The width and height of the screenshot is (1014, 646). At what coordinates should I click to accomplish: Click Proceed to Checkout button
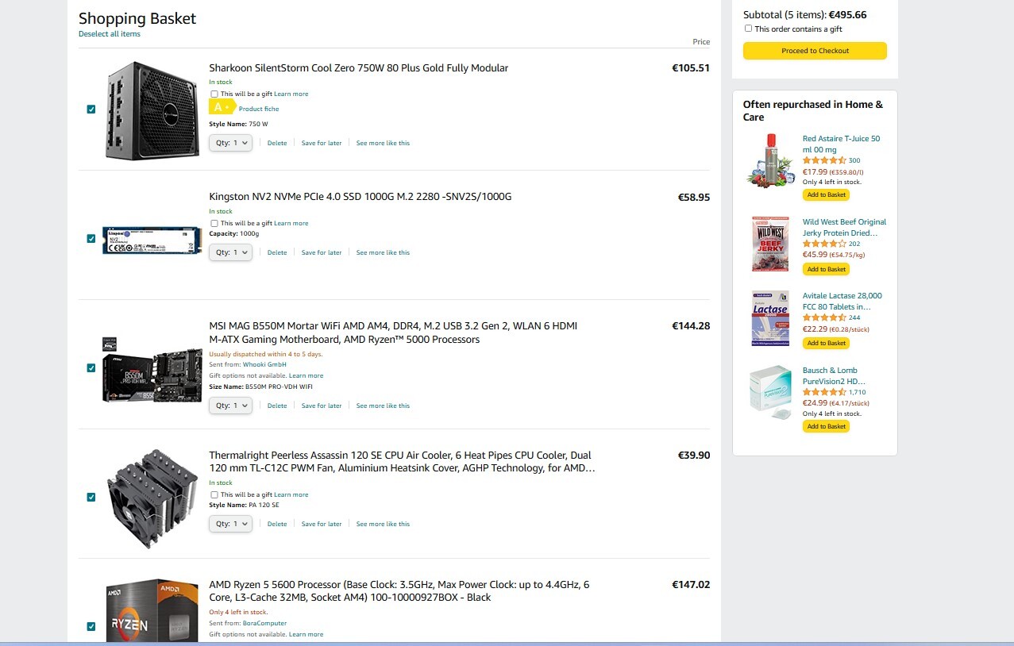(x=815, y=51)
